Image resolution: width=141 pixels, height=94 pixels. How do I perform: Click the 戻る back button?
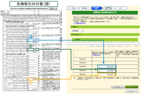pyautogui.click(x=118, y=87)
